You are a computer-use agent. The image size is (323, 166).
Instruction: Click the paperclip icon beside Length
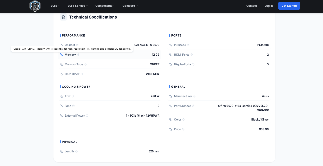[61, 151]
